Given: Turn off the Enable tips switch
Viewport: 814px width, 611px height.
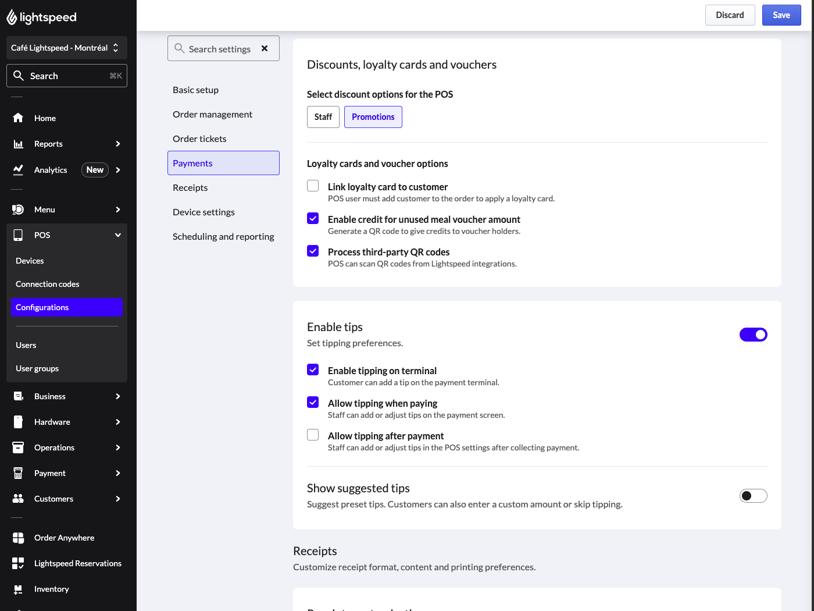Looking at the screenshot, I should [x=753, y=335].
